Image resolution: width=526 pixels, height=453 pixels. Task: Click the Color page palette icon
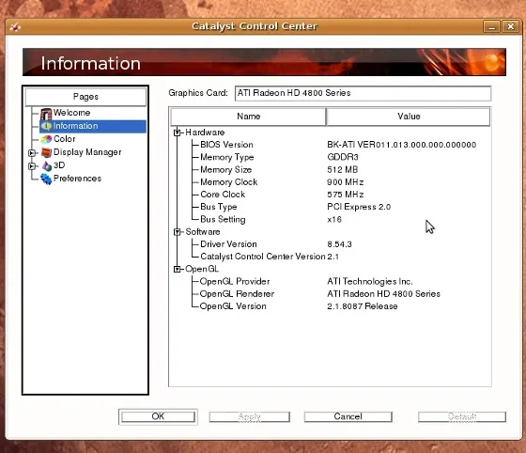46,139
